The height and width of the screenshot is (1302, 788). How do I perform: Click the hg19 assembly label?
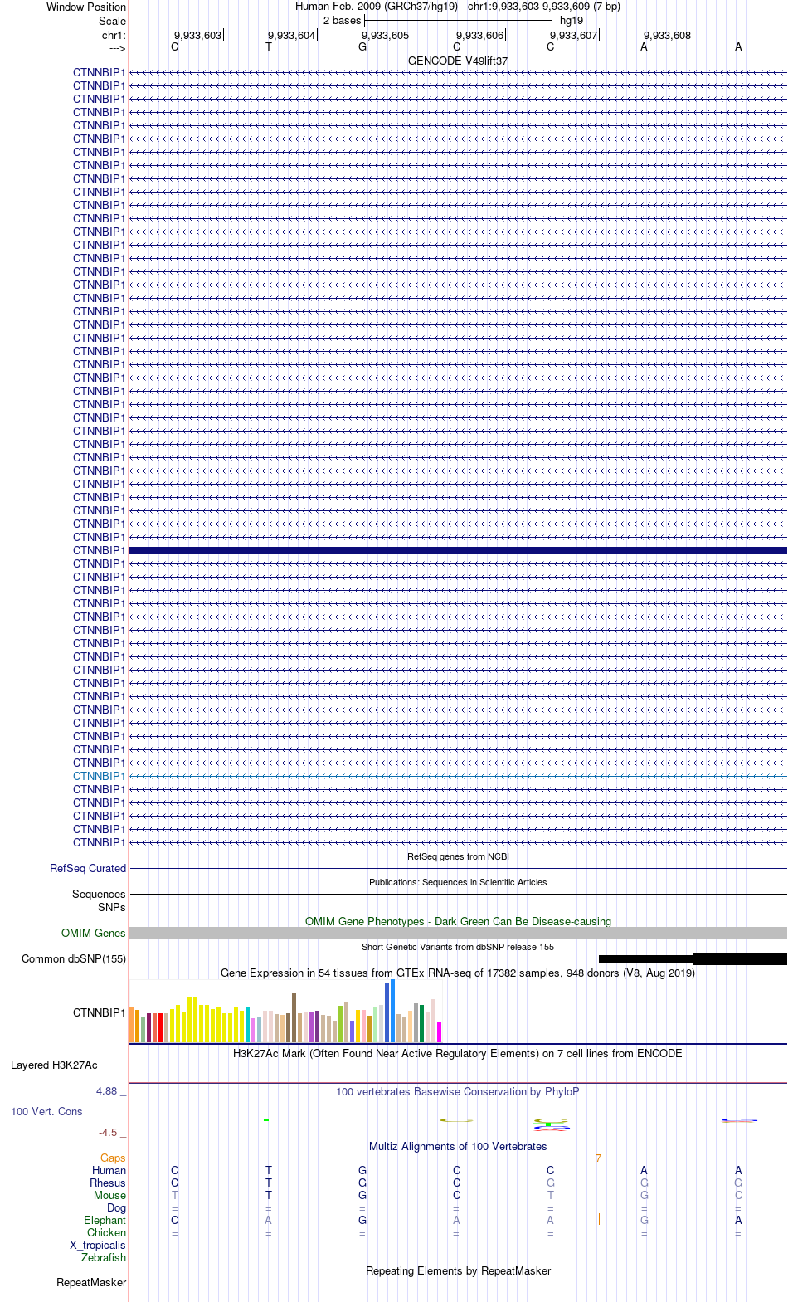pos(572,20)
